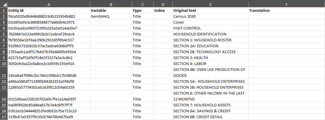325x120 pixels.
Task: Select the 'Census 2030' cell
Action: [210, 16]
